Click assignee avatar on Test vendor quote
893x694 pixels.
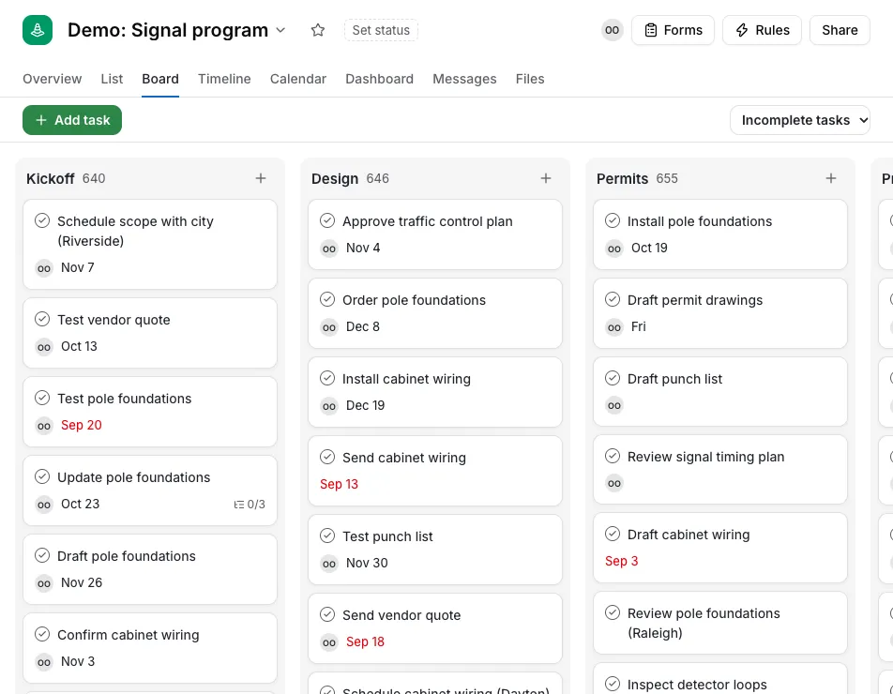[x=44, y=347]
